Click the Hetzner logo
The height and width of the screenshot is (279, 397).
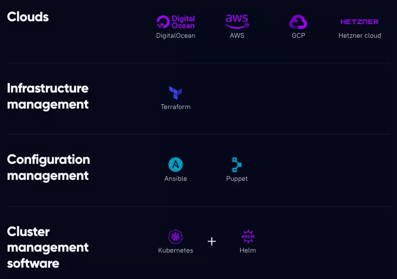point(360,22)
